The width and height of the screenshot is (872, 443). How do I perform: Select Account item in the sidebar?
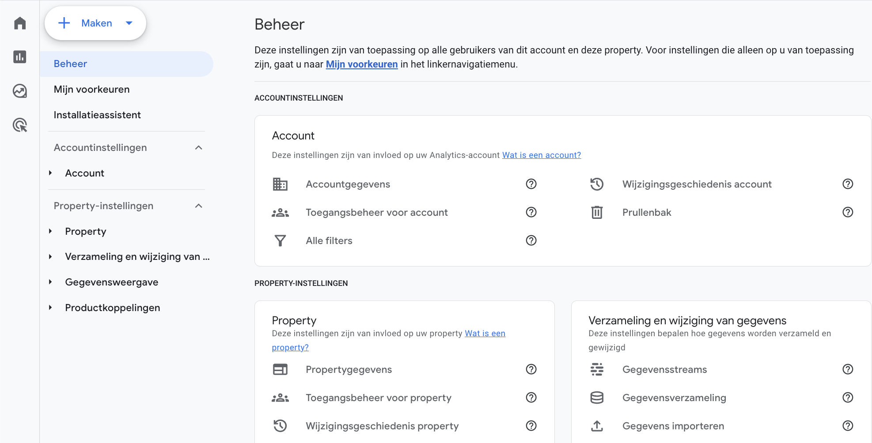pos(84,173)
